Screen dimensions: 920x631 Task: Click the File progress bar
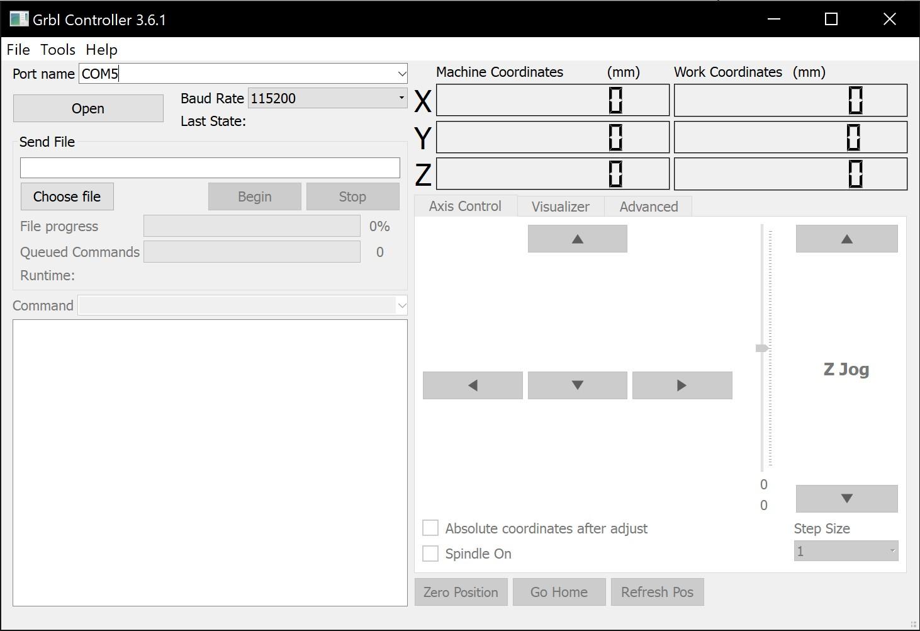[x=252, y=226]
